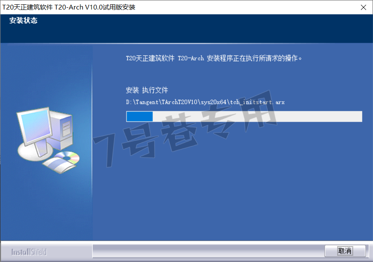Close the T20-Arch installer window
Screen dimensions: 373x262
(363, 7)
